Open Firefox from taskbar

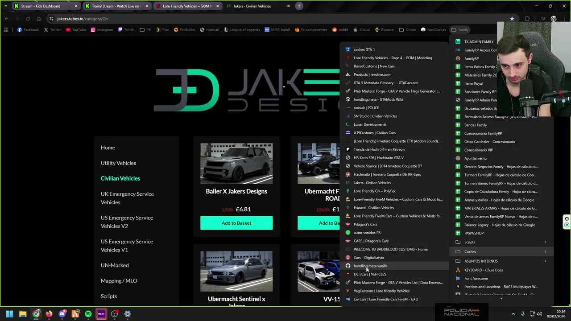(49, 314)
